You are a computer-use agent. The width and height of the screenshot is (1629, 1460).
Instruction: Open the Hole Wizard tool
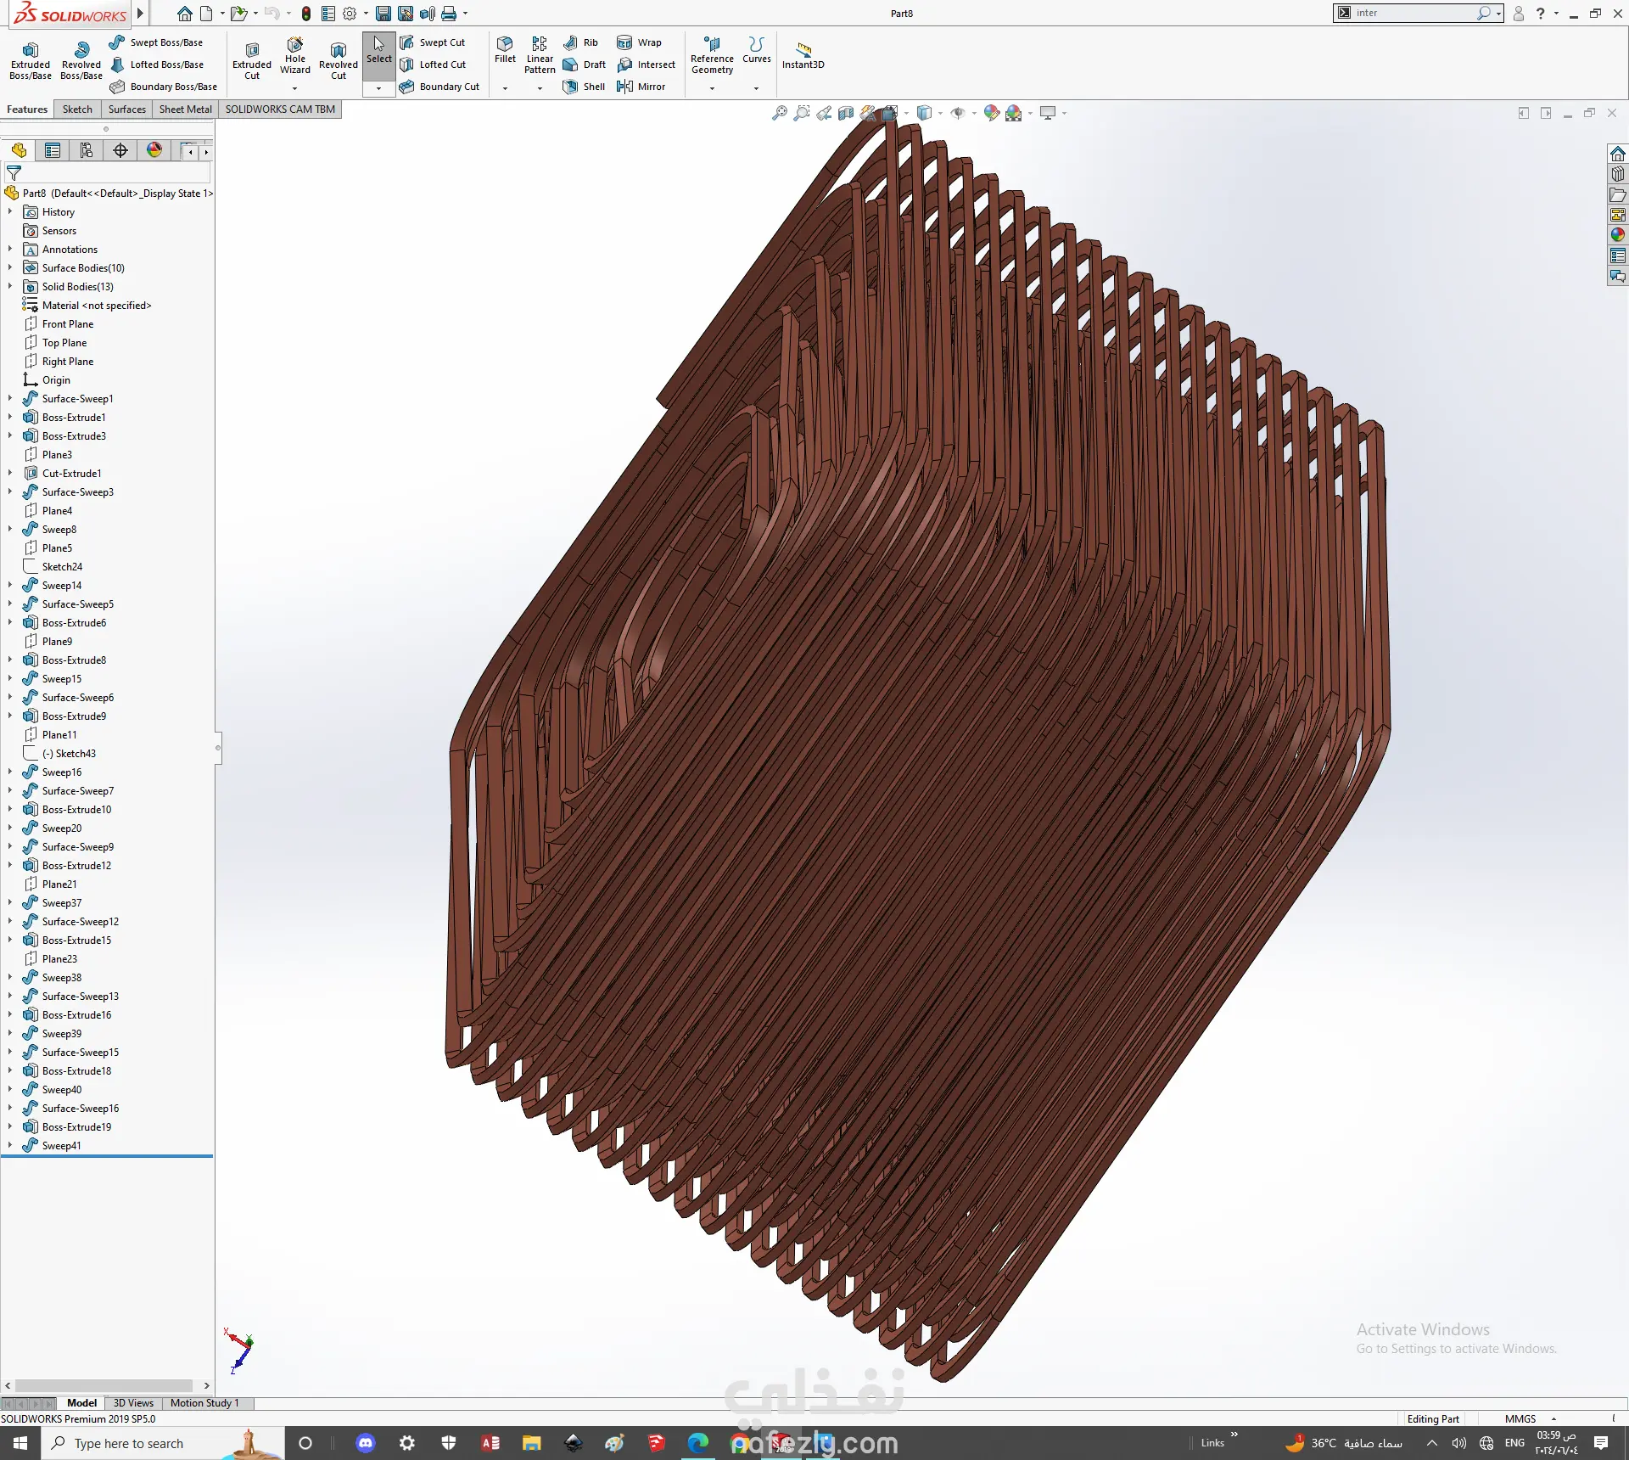(294, 56)
